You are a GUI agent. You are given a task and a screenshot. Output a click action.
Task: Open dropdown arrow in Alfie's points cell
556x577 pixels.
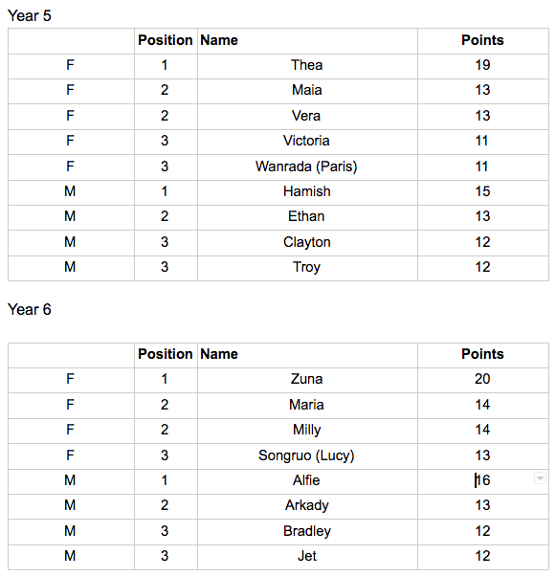pyautogui.click(x=540, y=478)
